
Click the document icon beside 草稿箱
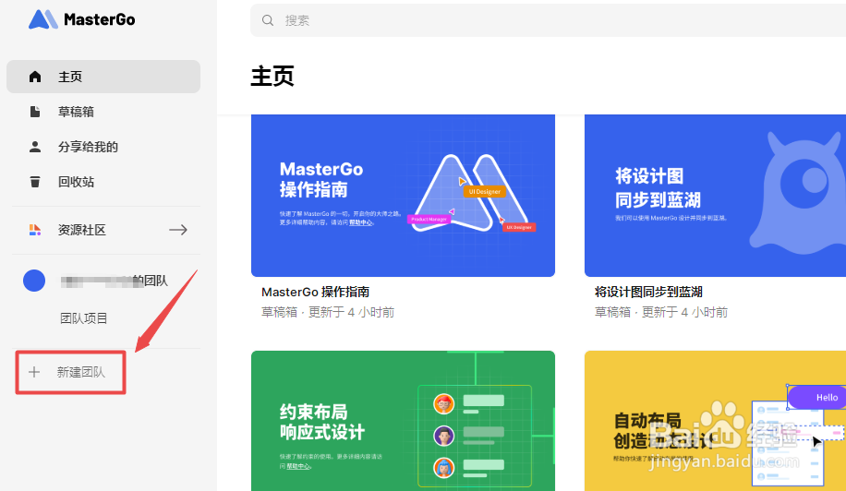click(x=35, y=112)
